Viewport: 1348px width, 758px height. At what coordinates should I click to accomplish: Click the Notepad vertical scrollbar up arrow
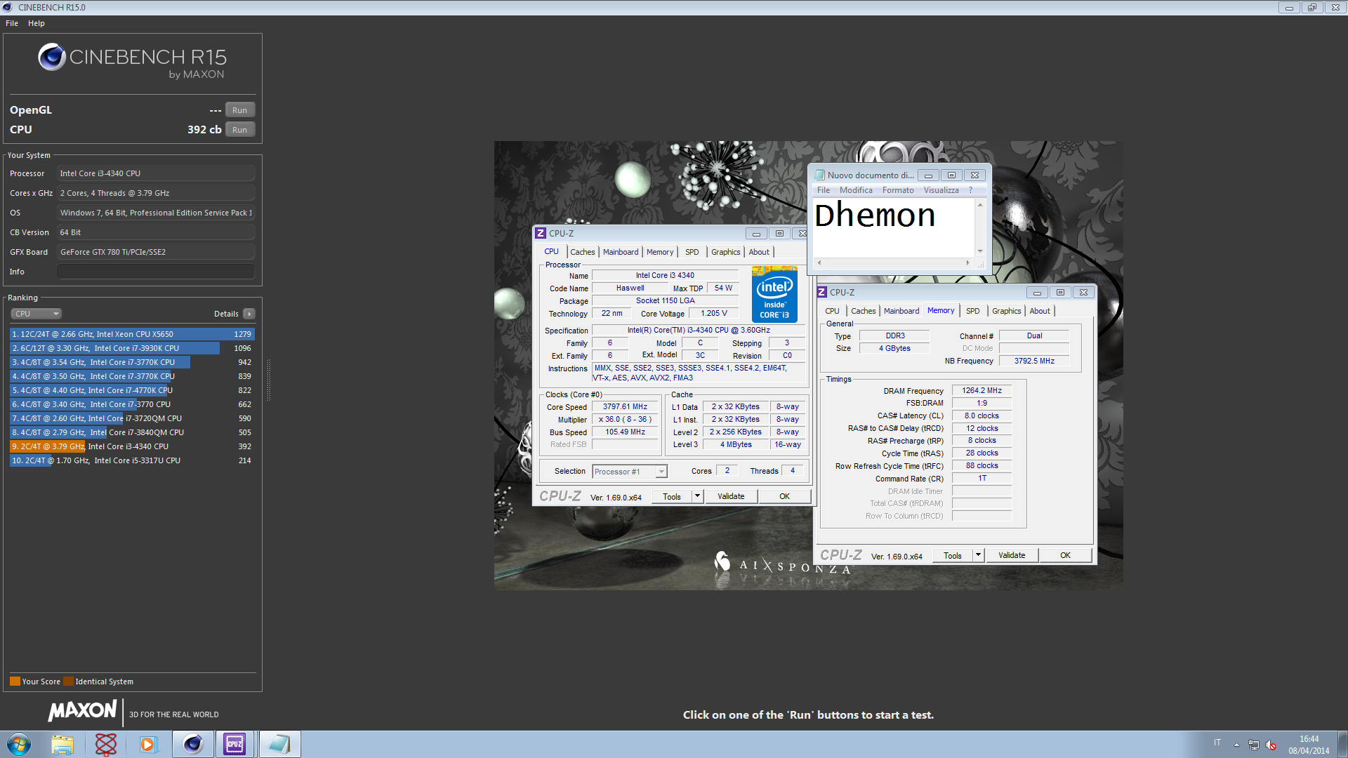(x=980, y=205)
